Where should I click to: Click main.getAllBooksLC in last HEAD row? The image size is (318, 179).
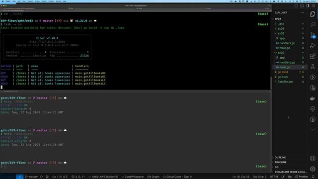point(90,84)
